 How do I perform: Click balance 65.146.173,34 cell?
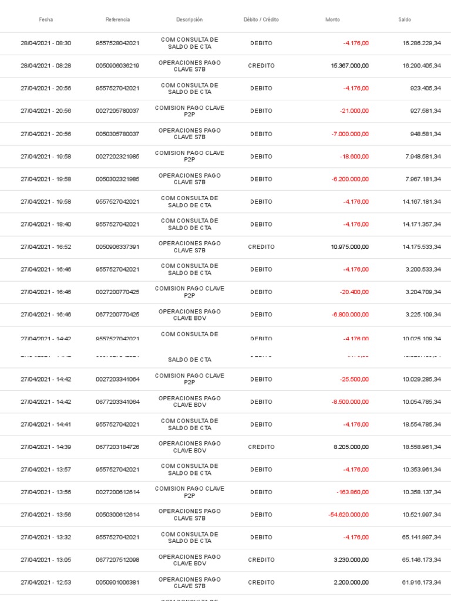click(x=422, y=560)
